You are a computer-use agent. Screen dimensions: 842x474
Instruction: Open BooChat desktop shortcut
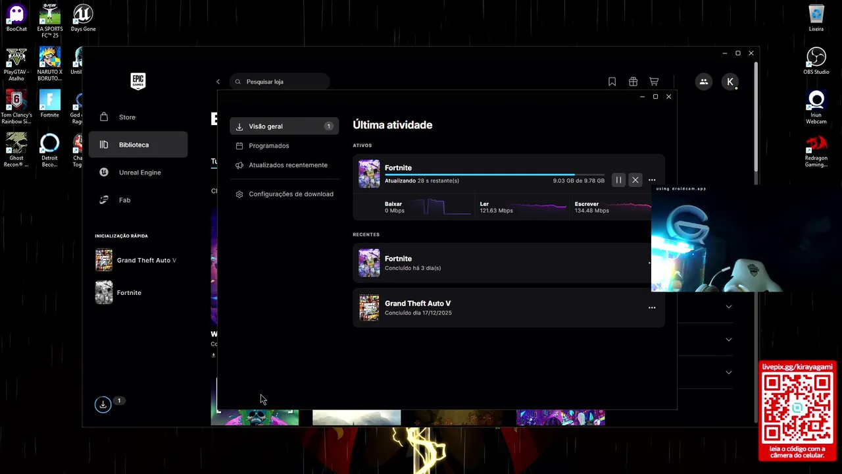click(x=16, y=18)
